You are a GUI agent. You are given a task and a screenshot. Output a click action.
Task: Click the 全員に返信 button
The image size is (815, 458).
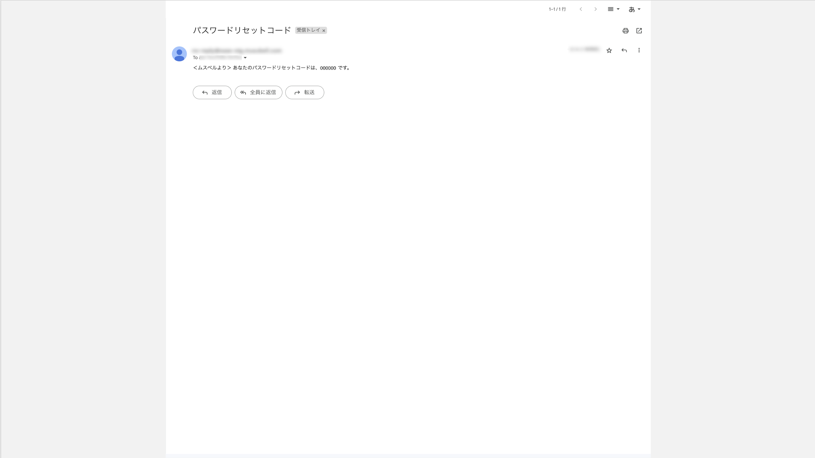pos(258,93)
